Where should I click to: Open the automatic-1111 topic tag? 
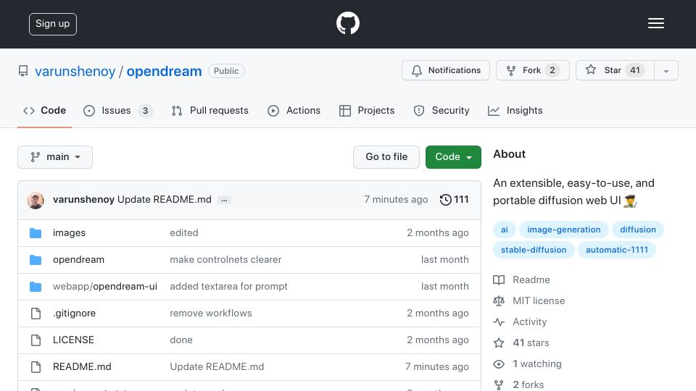617,250
